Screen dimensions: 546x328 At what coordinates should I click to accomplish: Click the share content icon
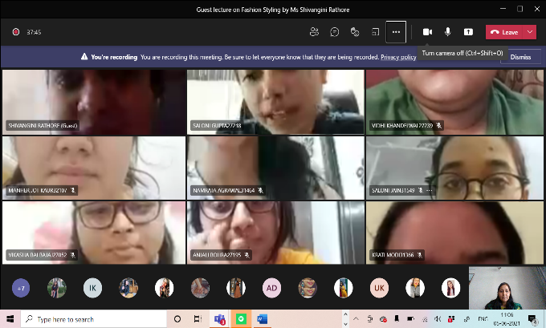pyautogui.click(x=468, y=32)
